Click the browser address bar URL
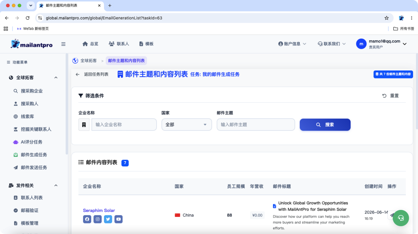 click(104, 18)
